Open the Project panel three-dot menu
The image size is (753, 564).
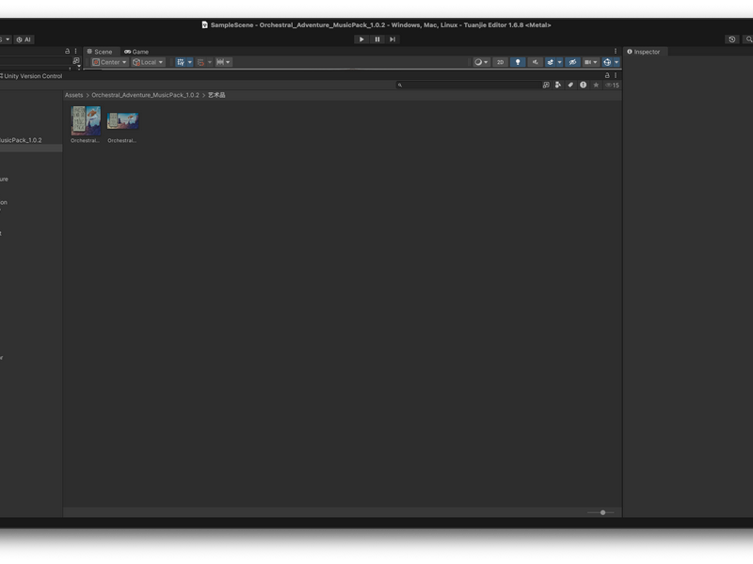point(616,75)
